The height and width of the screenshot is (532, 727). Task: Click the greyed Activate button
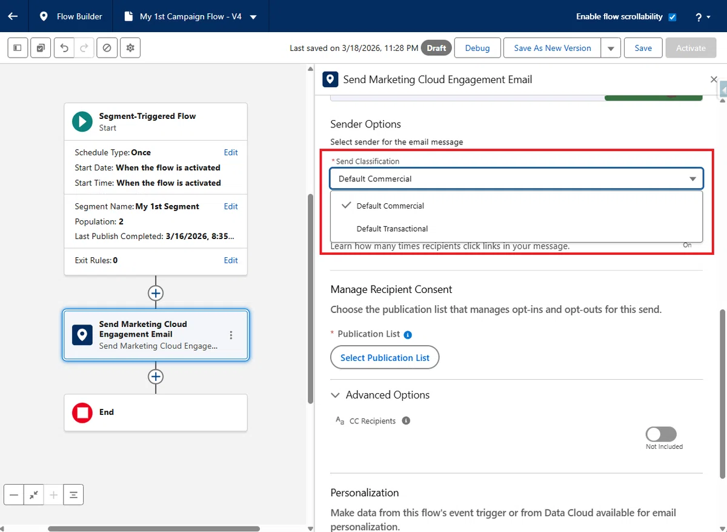(691, 48)
